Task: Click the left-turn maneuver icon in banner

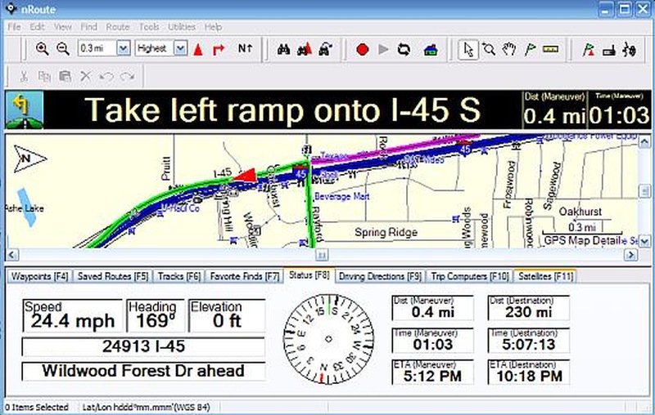Action: coord(25,110)
